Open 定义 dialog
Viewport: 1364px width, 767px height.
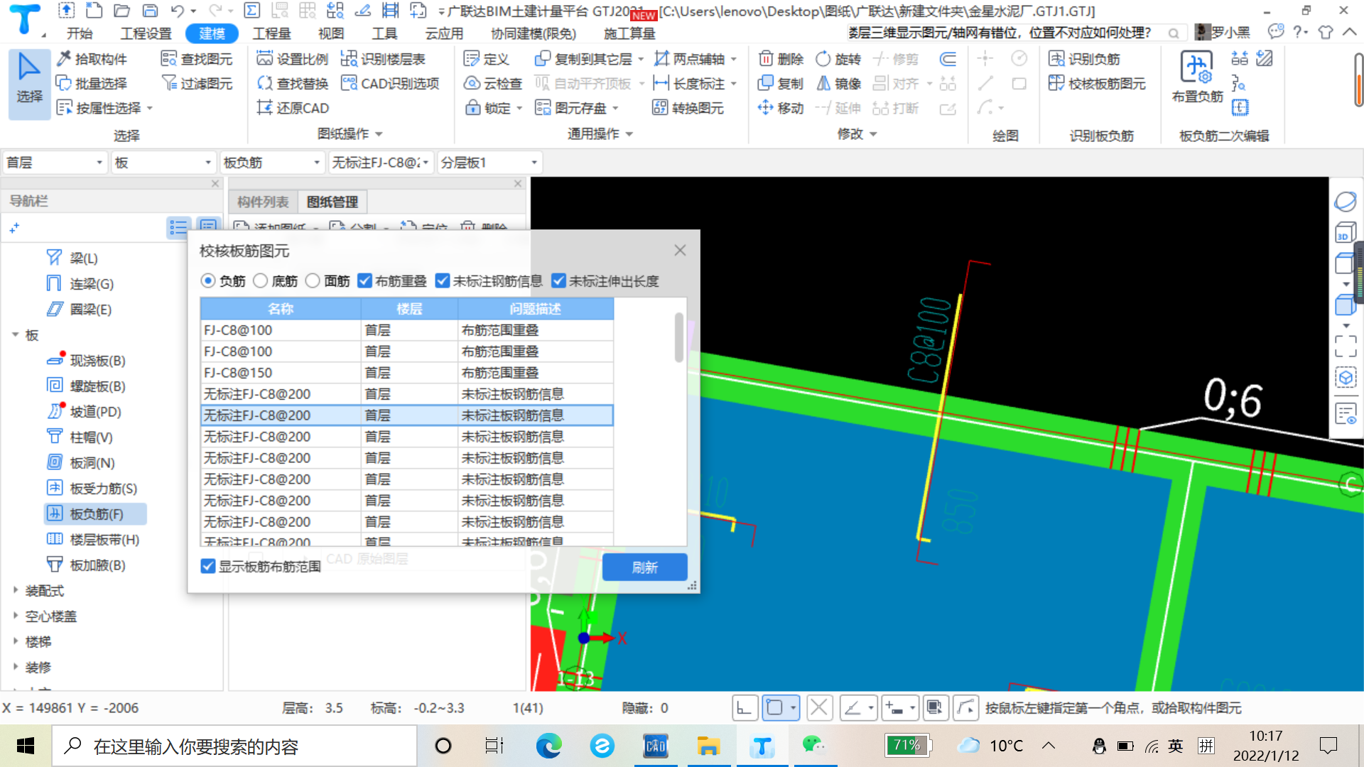(487, 59)
